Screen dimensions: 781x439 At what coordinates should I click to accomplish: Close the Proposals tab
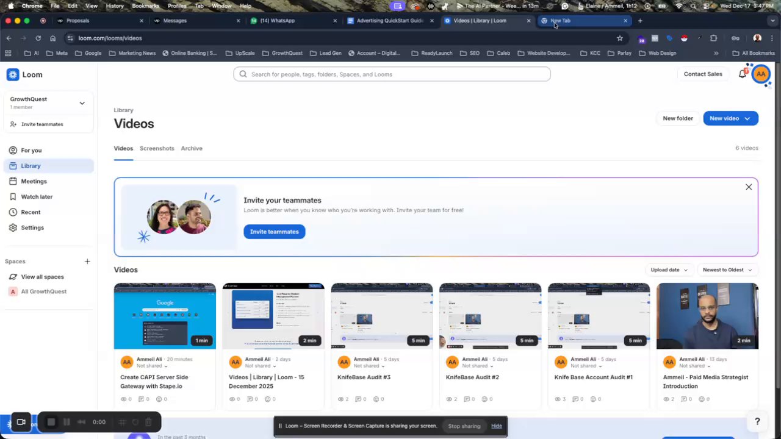(142, 21)
